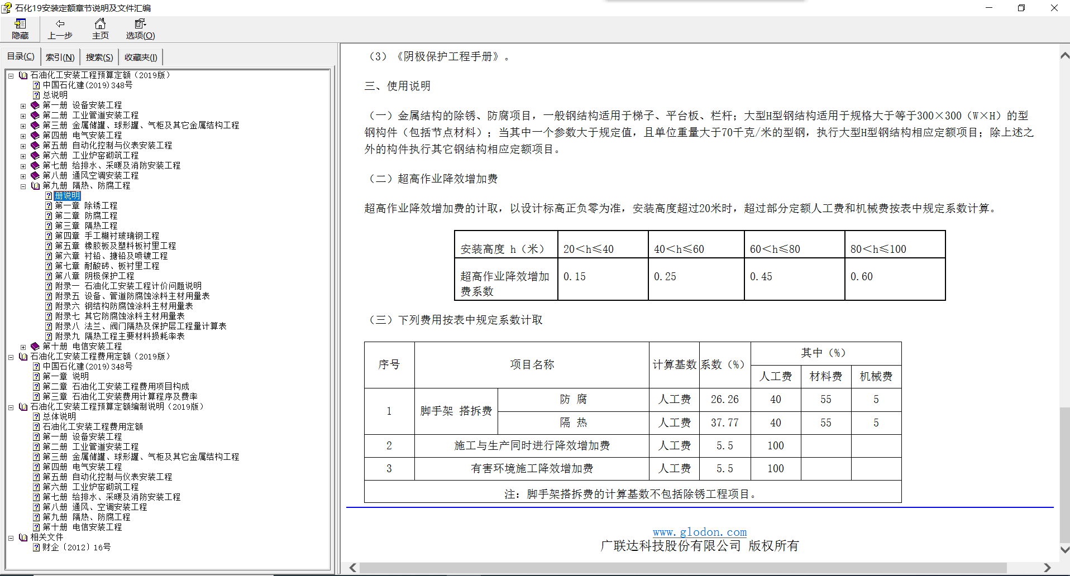Click the book icon of 第十册 电信安装工程
Image resolution: width=1070 pixels, height=576 pixels.
[x=36, y=346]
